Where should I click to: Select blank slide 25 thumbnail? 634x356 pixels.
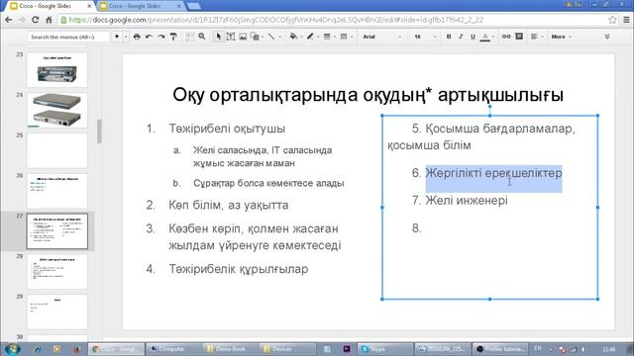(57, 150)
